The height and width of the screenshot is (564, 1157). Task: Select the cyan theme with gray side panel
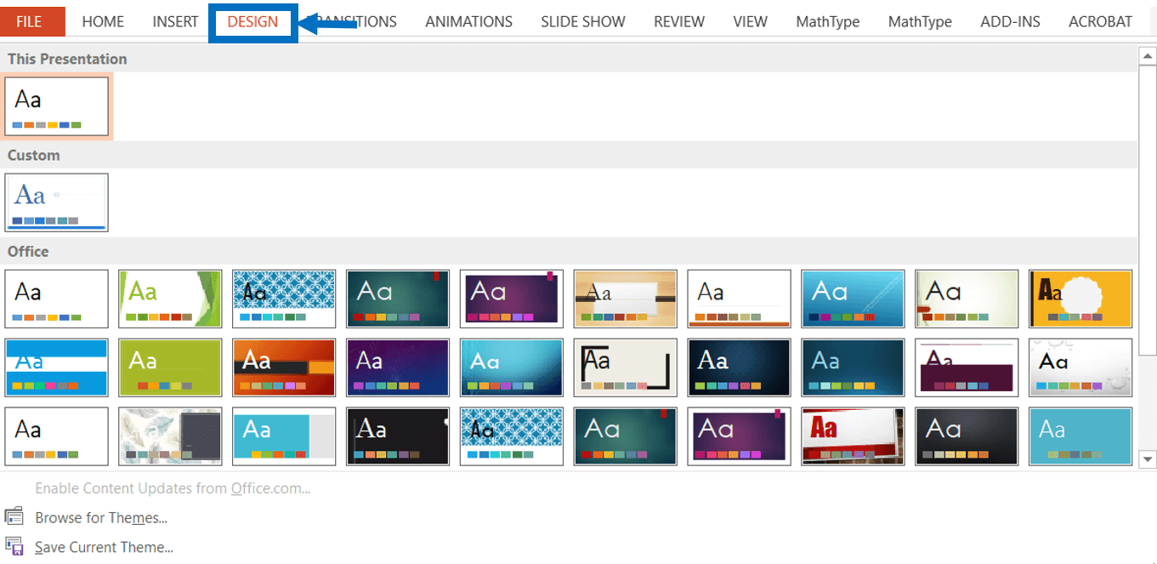tap(284, 436)
